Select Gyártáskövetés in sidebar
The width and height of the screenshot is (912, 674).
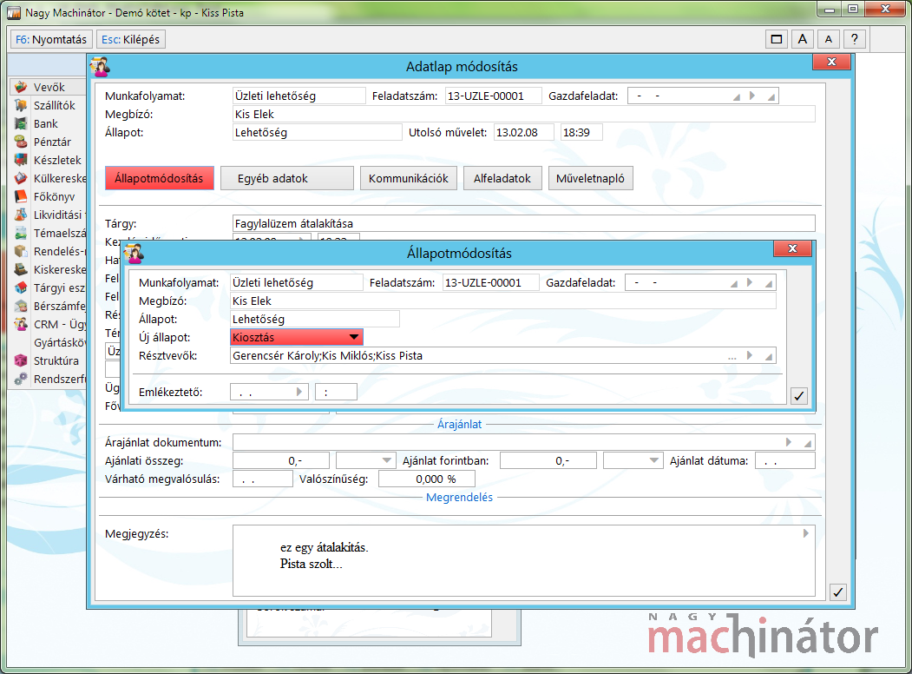(x=60, y=342)
